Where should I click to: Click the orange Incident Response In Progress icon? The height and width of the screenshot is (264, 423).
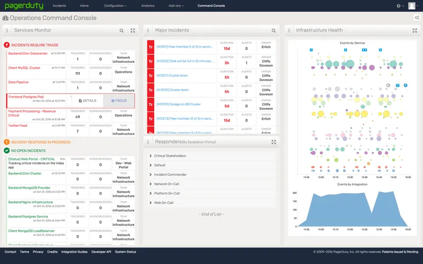pos(7,142)
